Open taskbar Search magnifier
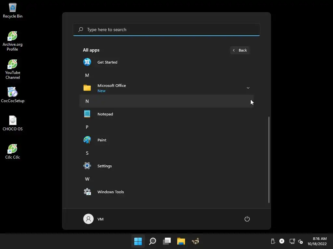 [153, 241]
